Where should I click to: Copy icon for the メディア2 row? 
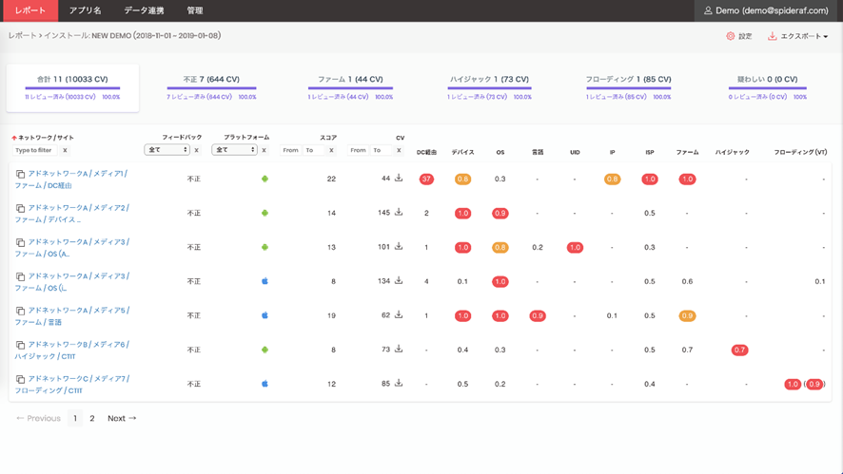(x=20, y=208)
